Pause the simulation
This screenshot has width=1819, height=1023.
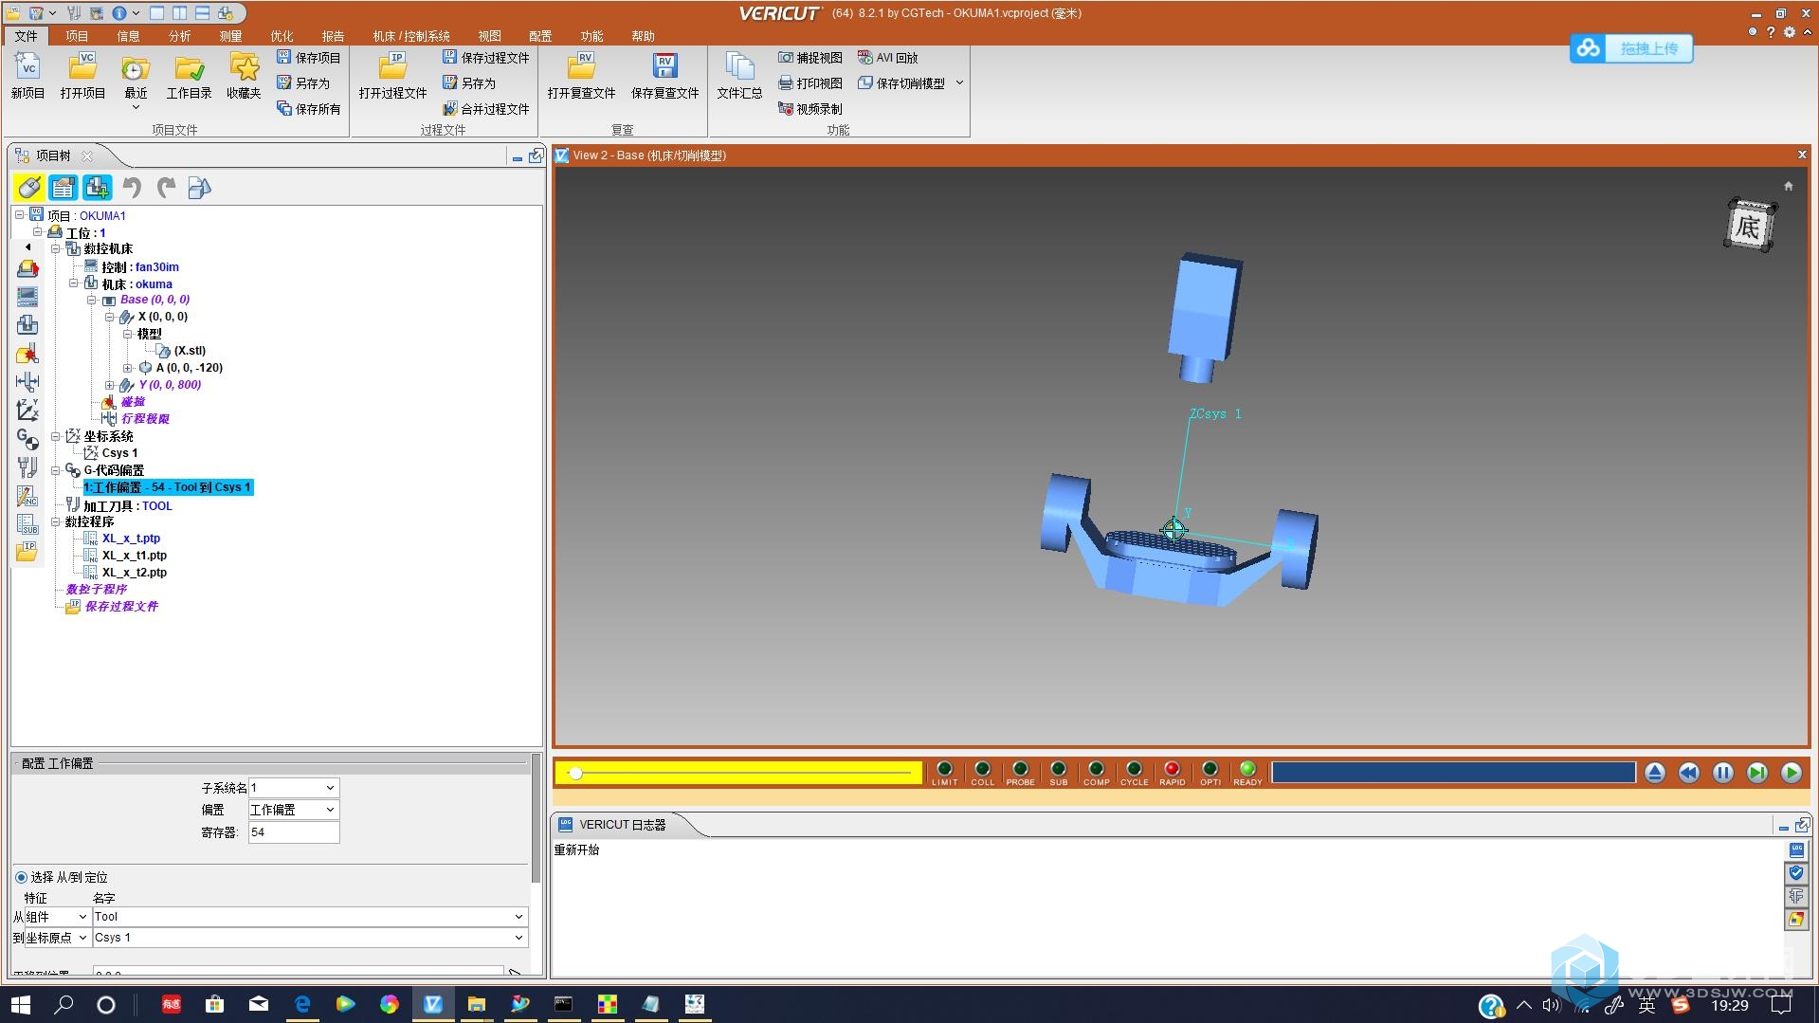pyautogui.click(x=1722, y=773)
